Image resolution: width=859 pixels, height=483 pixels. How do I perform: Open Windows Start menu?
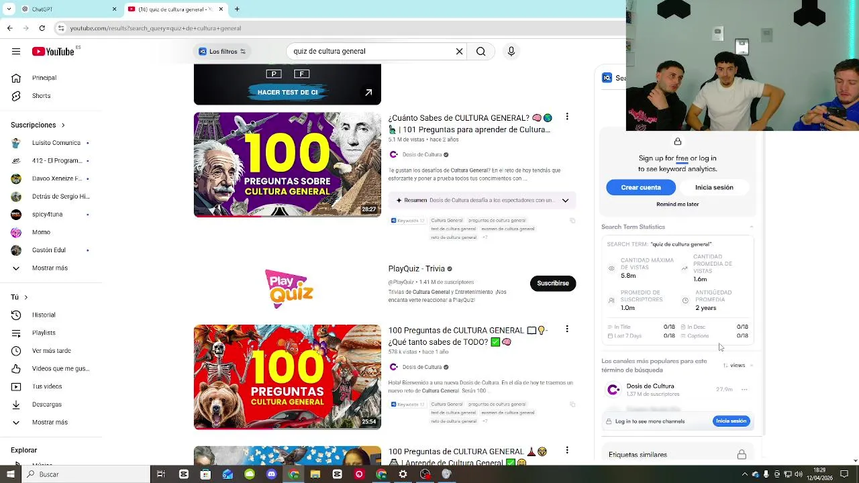click(x=11, y=474)
